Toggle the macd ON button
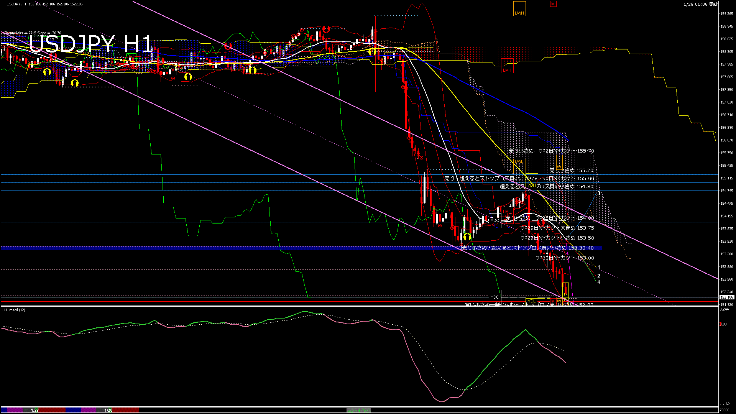Image resolution: width=736 pixels, height=414 pixels. coord(358,411)
